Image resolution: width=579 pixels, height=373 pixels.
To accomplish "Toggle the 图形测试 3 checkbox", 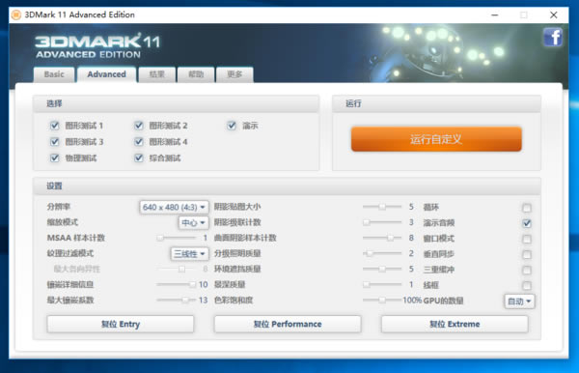I will (55, 142).
